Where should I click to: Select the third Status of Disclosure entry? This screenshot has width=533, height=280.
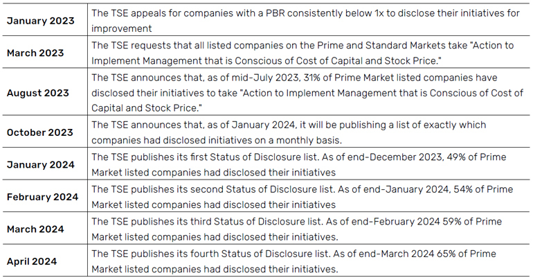point(297,229)
